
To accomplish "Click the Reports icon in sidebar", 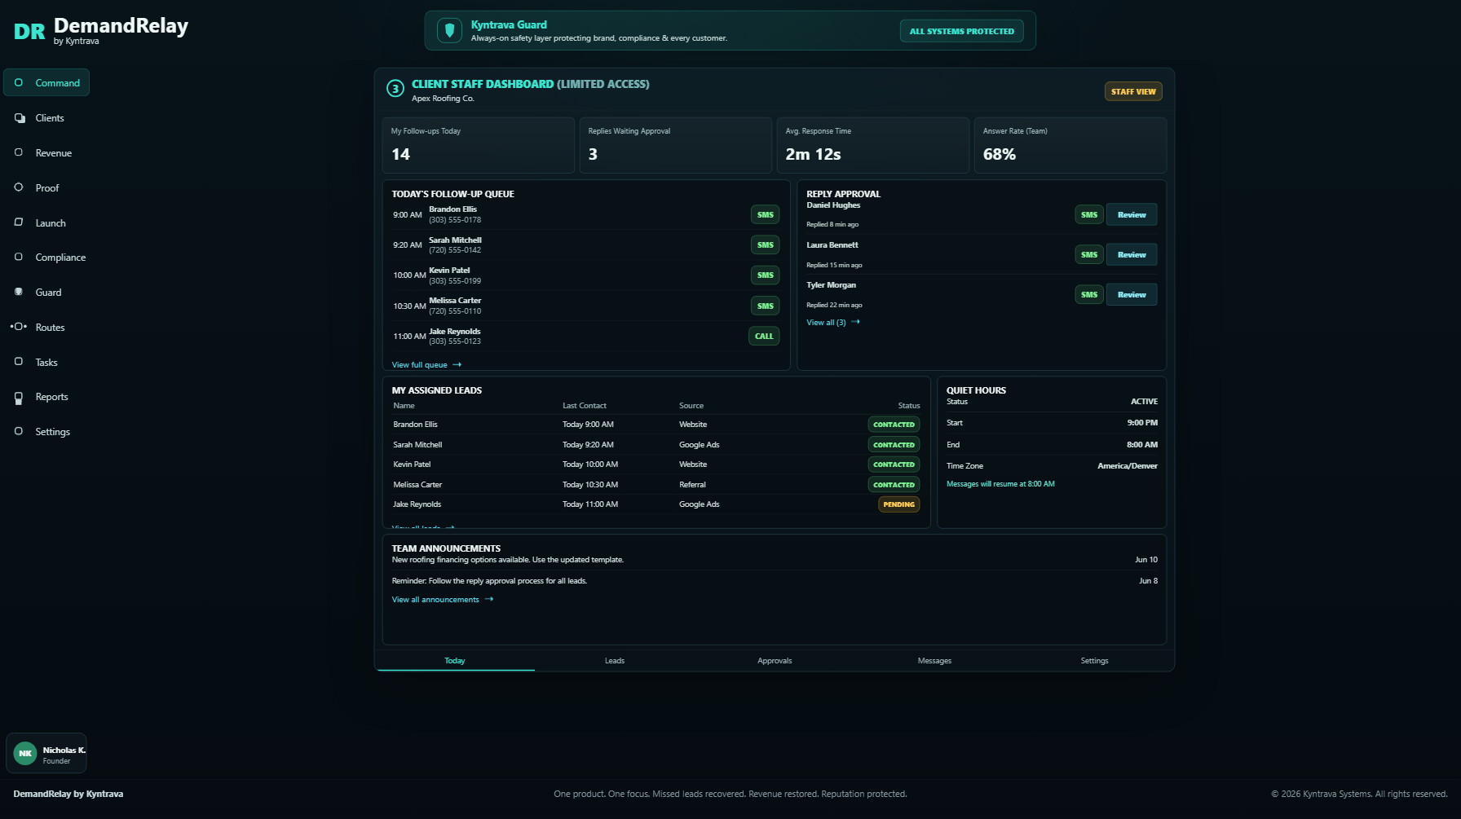I will (x=19, y=398).
